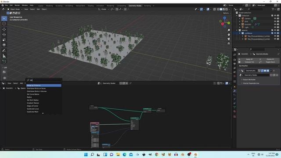The image size is (281, 158).
Task: Open the File menu
Action: (x=7, y=5)
